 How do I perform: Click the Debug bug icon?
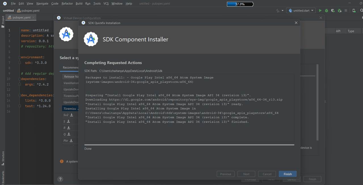click(x=326, y=10)
